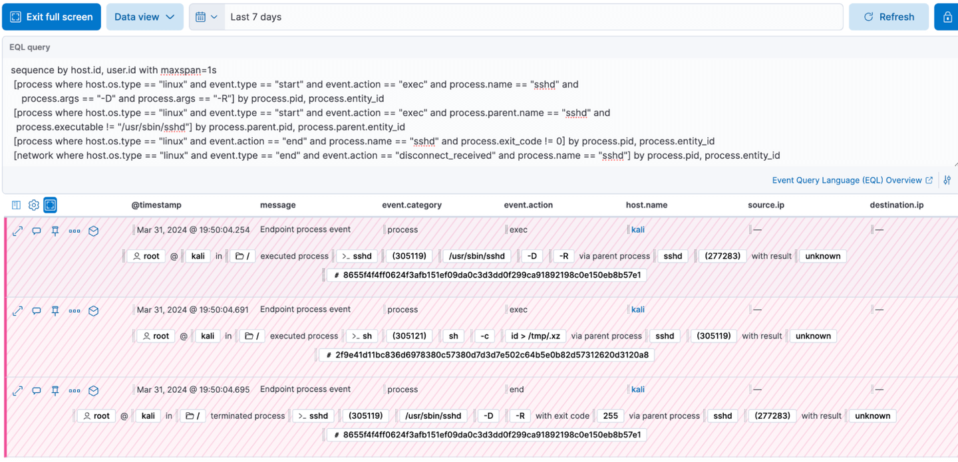958x462 pixels.
Task: Open more actions for the second event
Action: point(75,310)
